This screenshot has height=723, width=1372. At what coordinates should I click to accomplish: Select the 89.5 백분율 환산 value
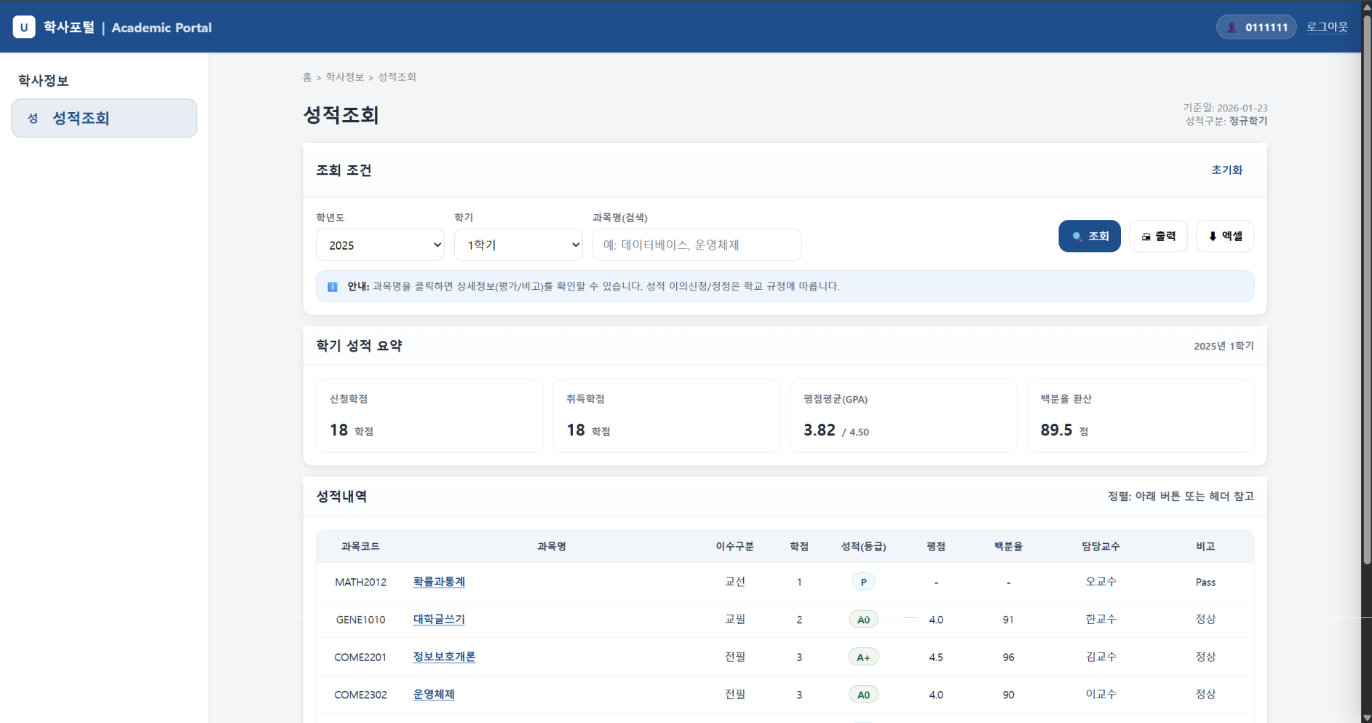(1056, 430)
